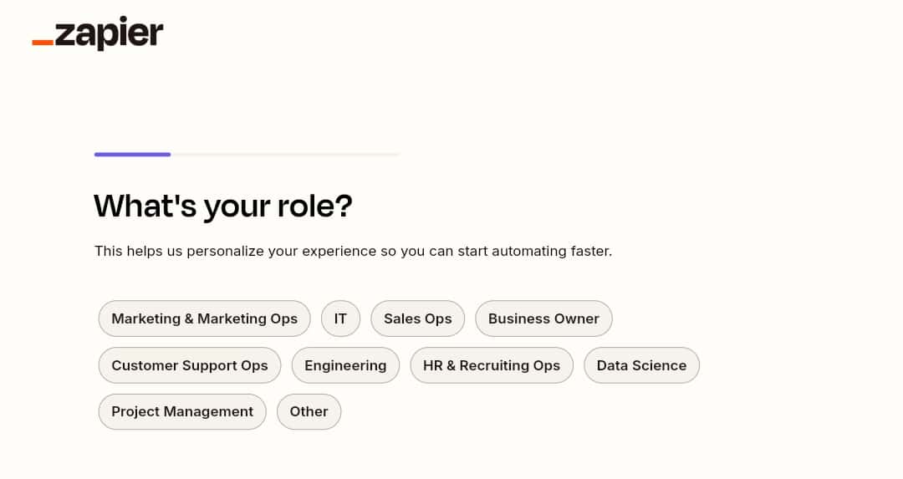Screen dimensions: 903x479
Task: Choose the Data Science role
Action: pos(641,365)
